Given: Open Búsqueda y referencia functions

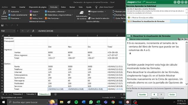Looking at the screenshot, I should tap(55, 12).
